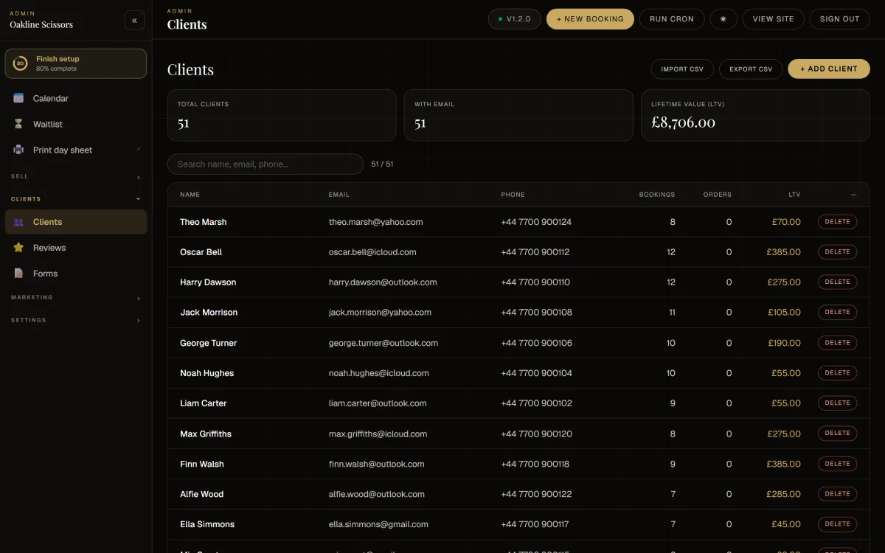
Task: Sort the table by the NAME column
Action: tap(190, 195)
